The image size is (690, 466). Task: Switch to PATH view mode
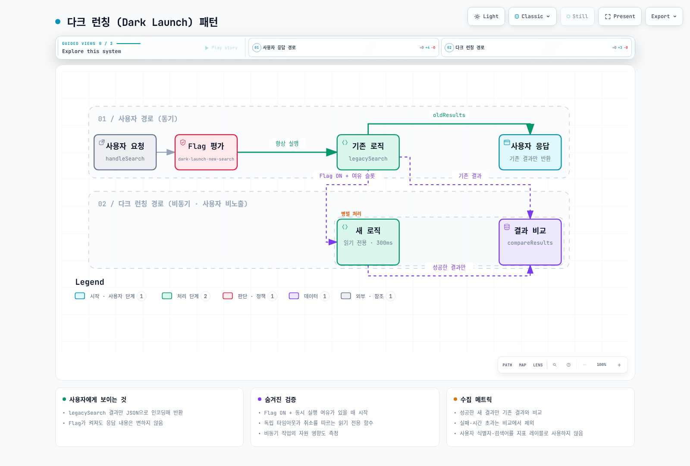click(x=507, y=365)
